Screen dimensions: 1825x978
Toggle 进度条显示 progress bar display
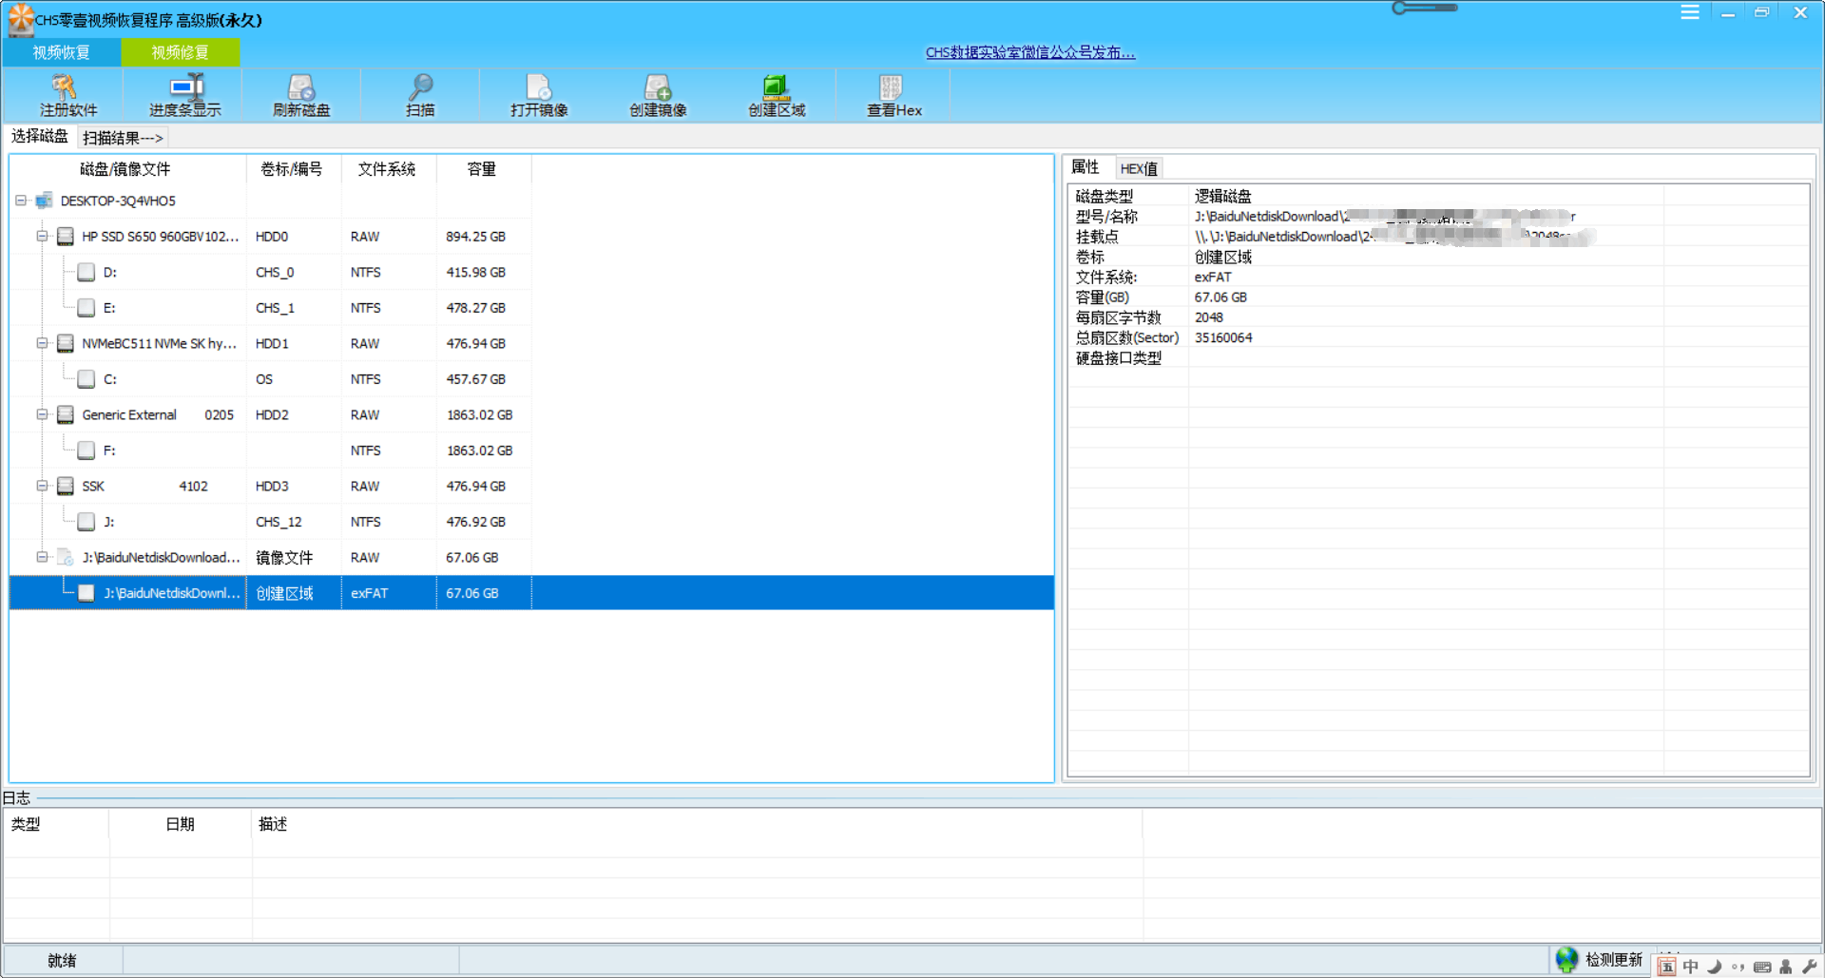point(185,87)
